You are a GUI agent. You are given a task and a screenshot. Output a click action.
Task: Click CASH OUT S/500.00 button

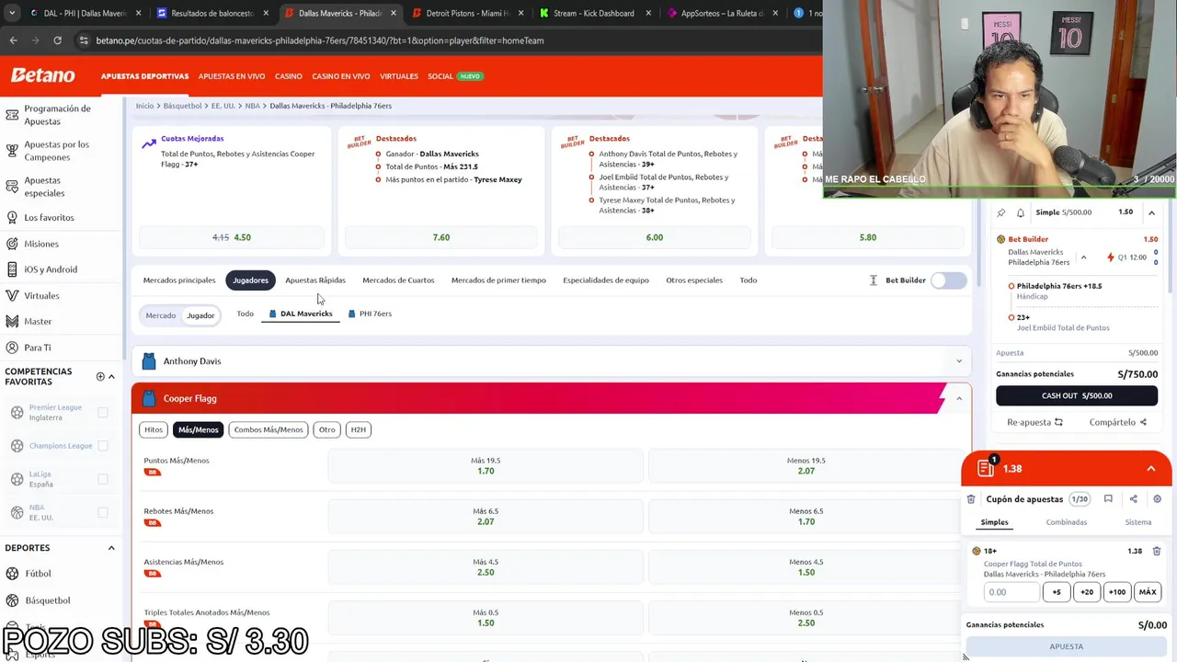(x=1077, y=395)
